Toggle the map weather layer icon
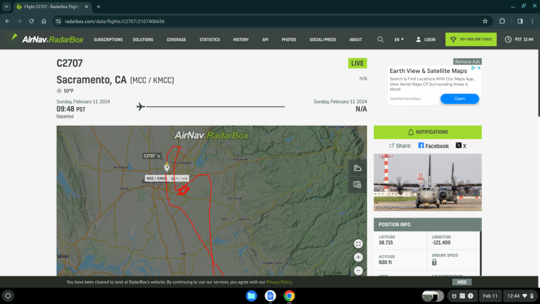This screenshot has width=540, height=304. pos(358,168)
